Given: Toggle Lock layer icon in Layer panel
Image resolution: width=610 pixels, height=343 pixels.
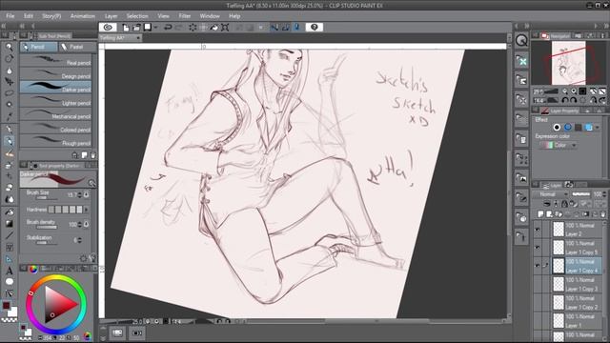Looking at the screenshot, I should pos(564,204).
